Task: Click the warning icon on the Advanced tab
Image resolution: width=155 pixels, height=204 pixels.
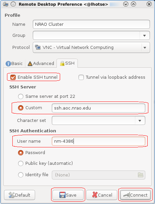Action: click(x=30, y=64)
